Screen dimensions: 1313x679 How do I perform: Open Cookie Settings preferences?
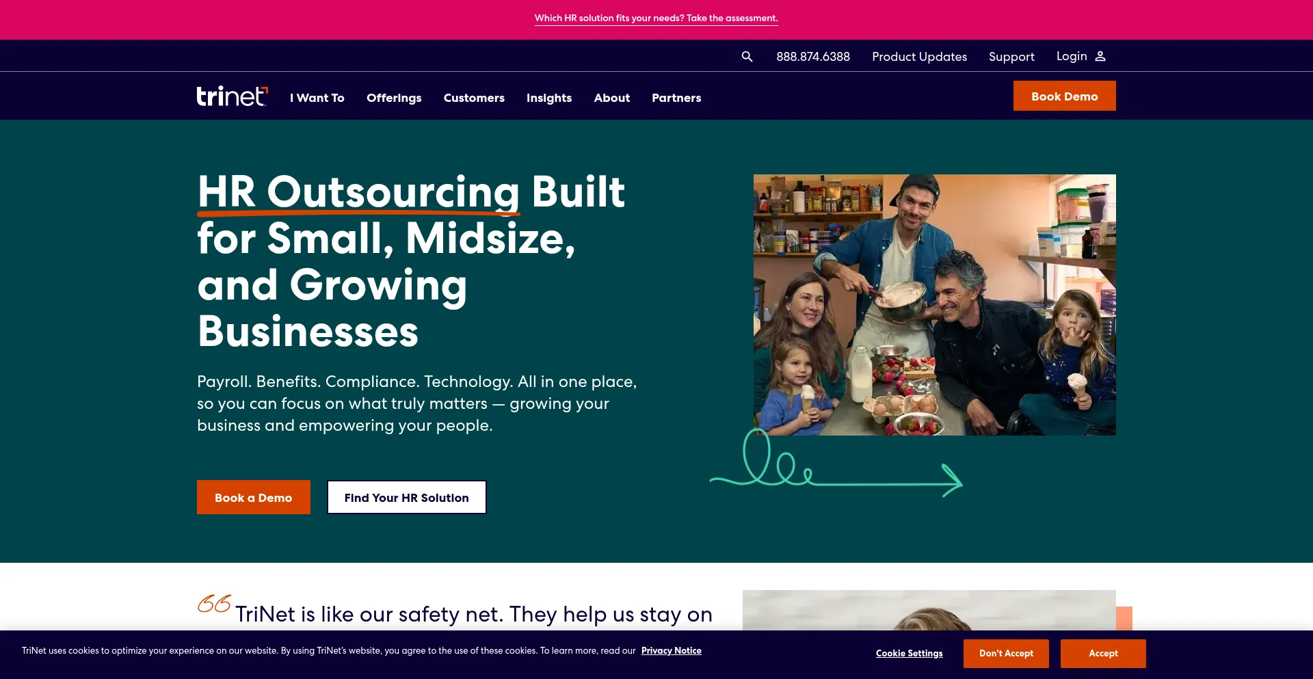(x=910, y=654)
